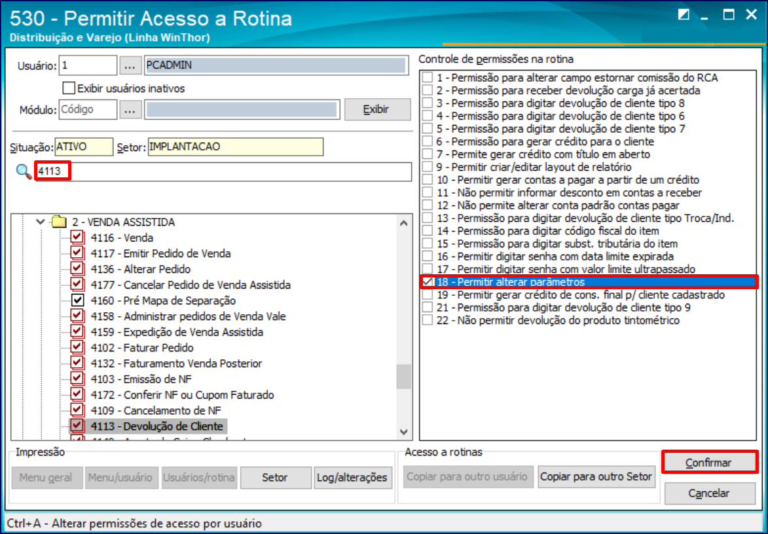Screen dimensions: 768x534
Task: Click the routine tree scrollbar thumb
Action: 403,376
